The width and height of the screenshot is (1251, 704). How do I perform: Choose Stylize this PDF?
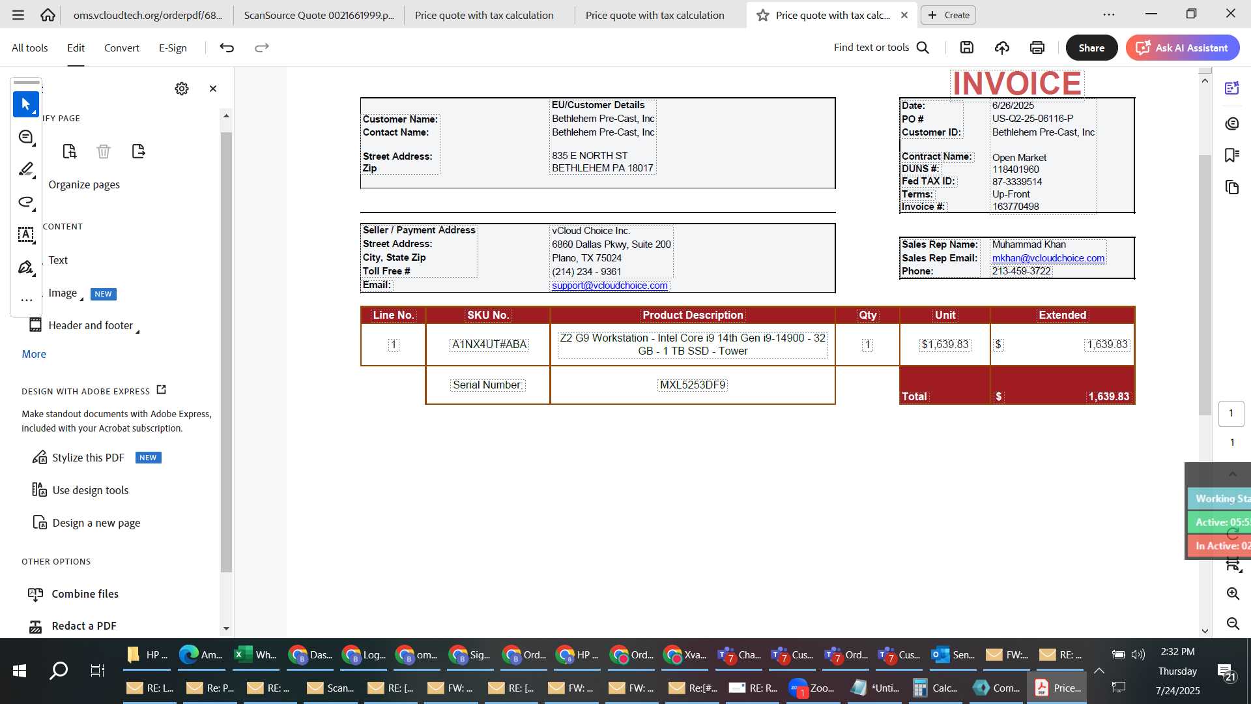88,458
